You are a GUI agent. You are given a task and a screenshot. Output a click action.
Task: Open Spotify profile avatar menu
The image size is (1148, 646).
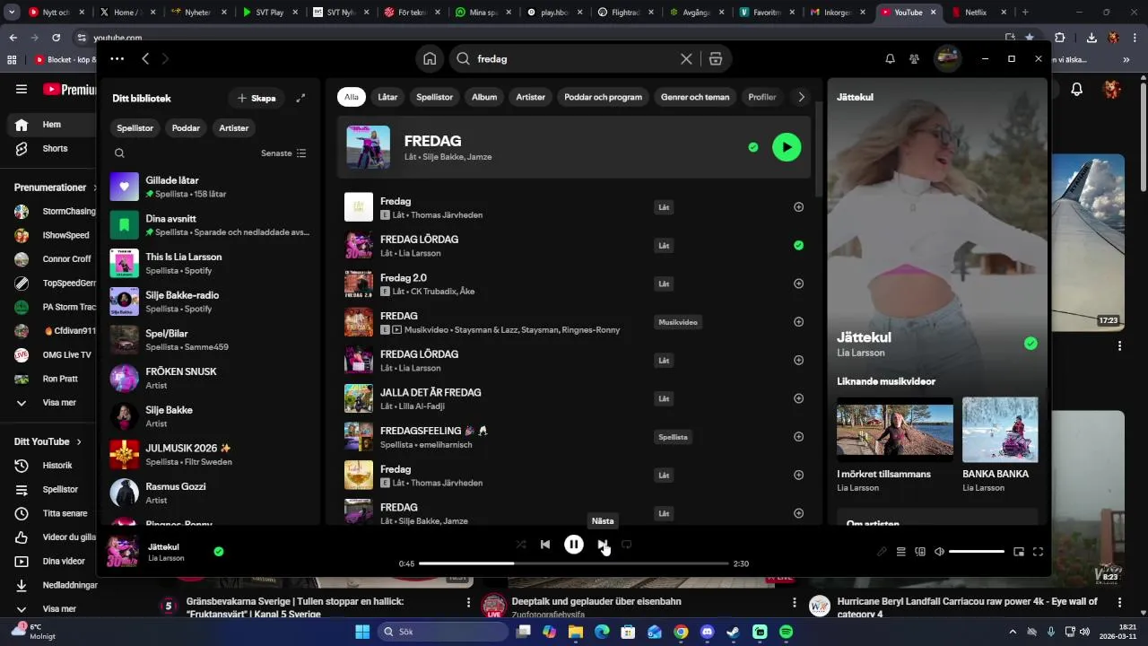click(947, 58)
